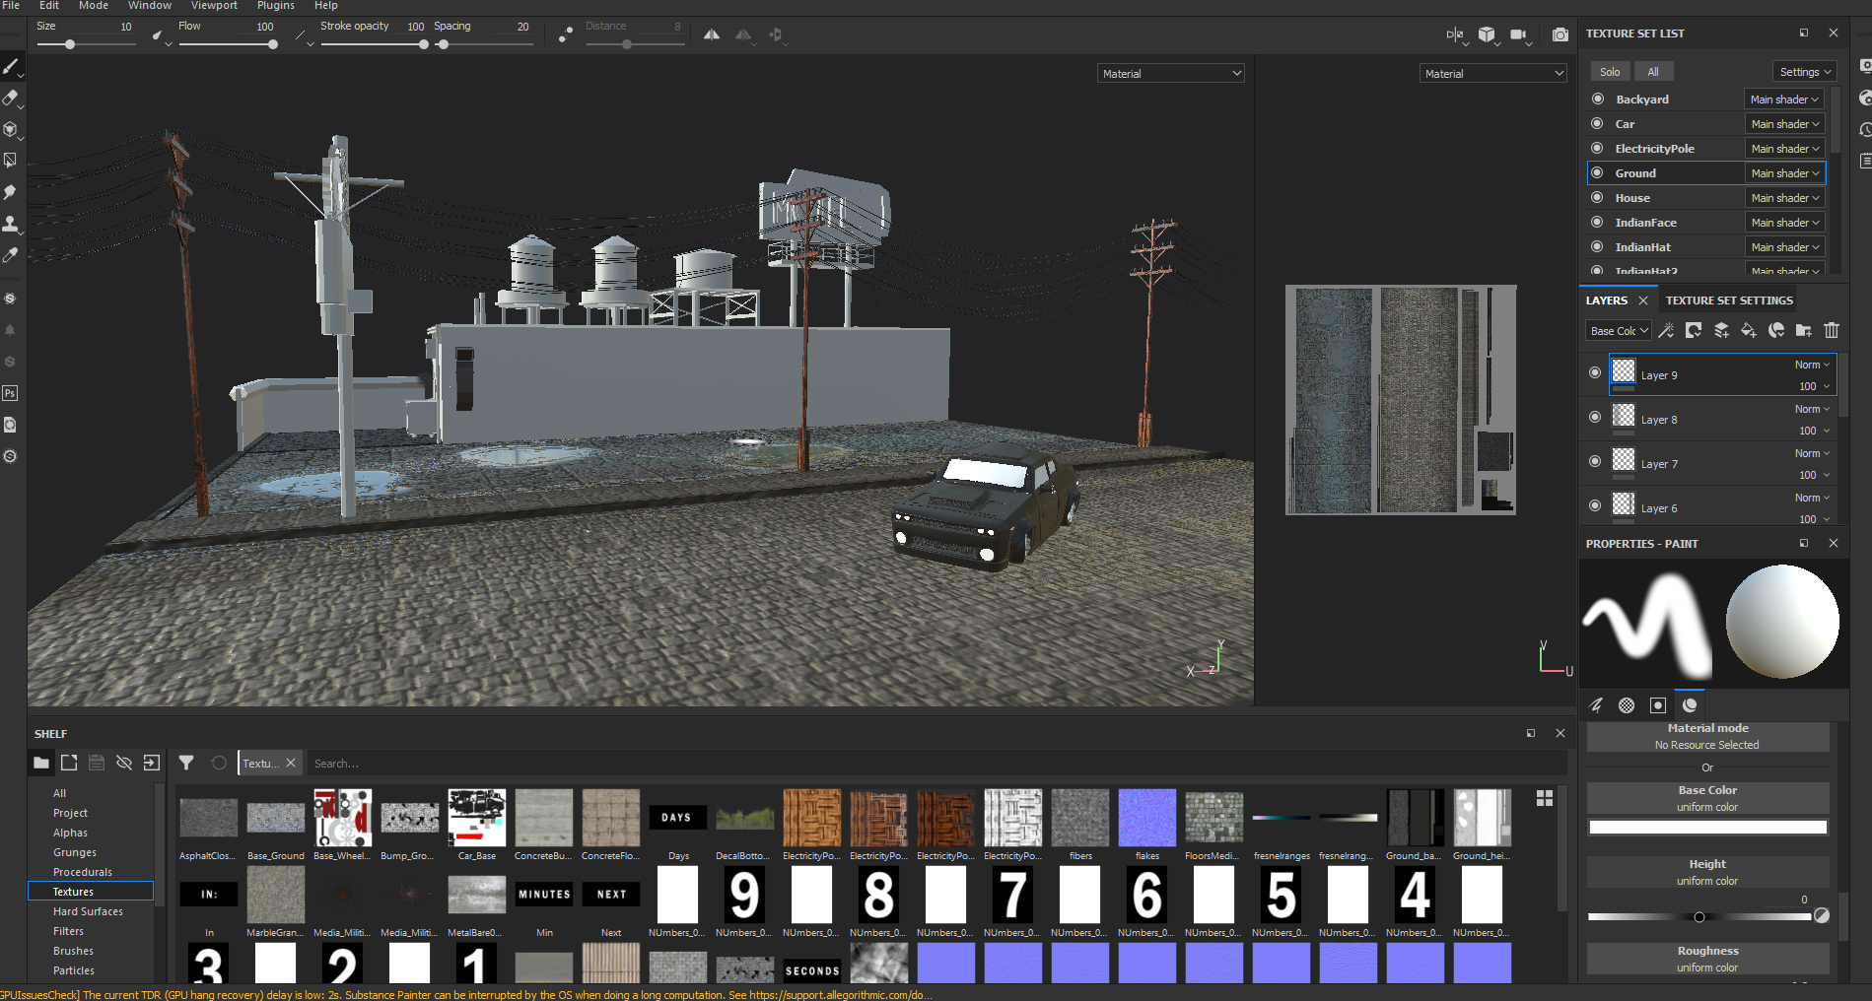Switch to Texture Set Settings tab
The height and width of the screenshot is (1001, 1872).
1729,300
